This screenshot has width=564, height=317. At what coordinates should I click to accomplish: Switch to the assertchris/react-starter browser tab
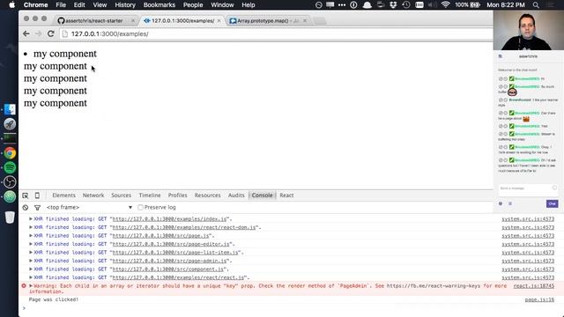pyautogui.click(x=94, y=21)
